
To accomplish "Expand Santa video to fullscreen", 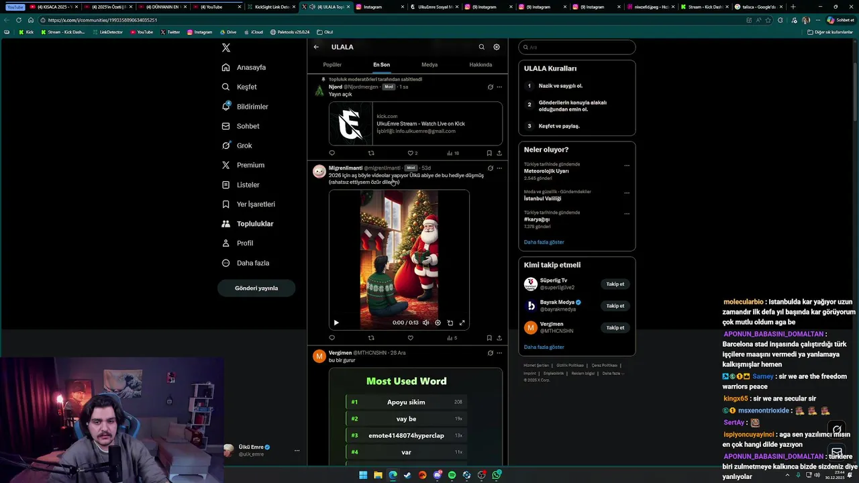I will [462, 323].
